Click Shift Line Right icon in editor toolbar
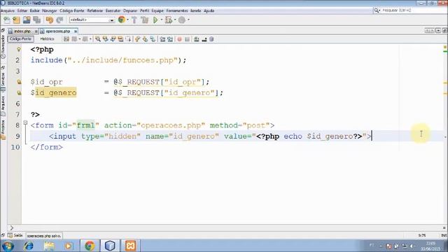448x252 pixels. (x=170, y=39)
